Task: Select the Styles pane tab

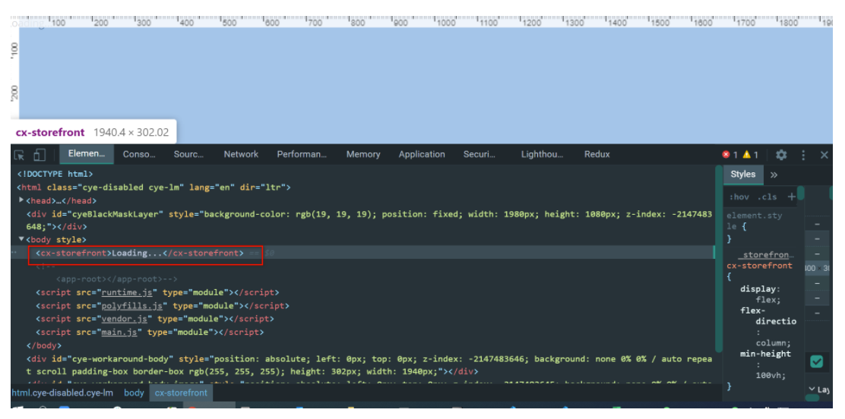Action: click(743, 175)
